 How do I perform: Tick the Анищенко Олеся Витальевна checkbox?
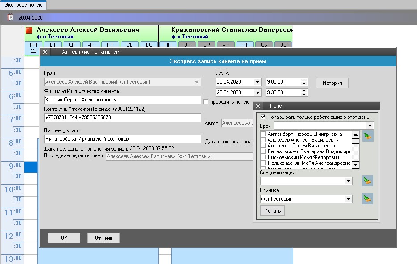click(264, 146)
